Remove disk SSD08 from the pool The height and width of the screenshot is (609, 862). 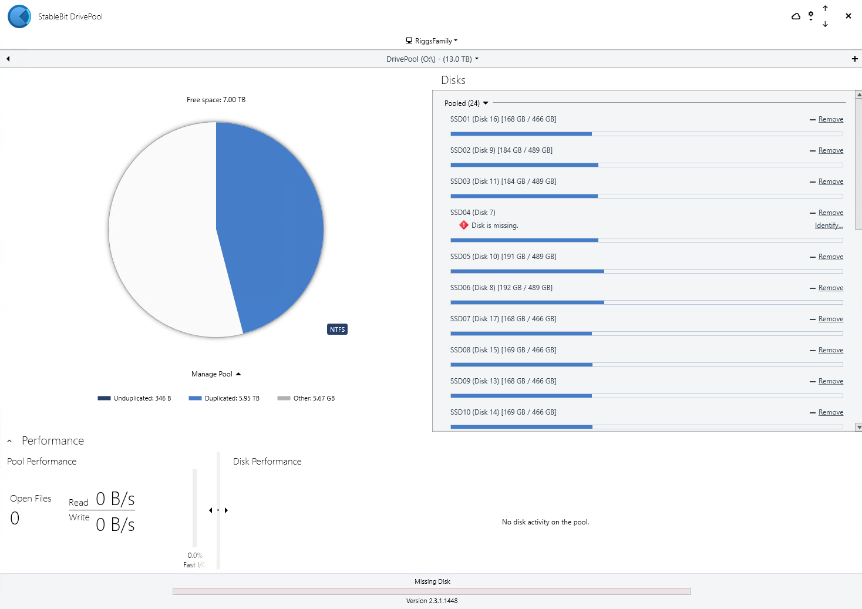(831, 350)
